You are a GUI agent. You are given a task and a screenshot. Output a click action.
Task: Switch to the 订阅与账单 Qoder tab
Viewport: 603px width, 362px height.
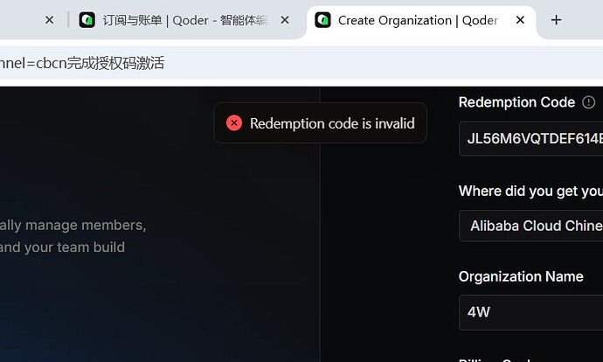coord(184,20)
